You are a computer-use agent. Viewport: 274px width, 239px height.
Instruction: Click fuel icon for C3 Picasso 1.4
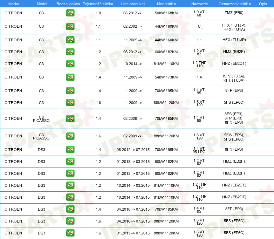tap(70, 118)
